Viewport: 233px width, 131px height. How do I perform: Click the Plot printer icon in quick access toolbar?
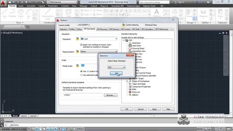26,2
